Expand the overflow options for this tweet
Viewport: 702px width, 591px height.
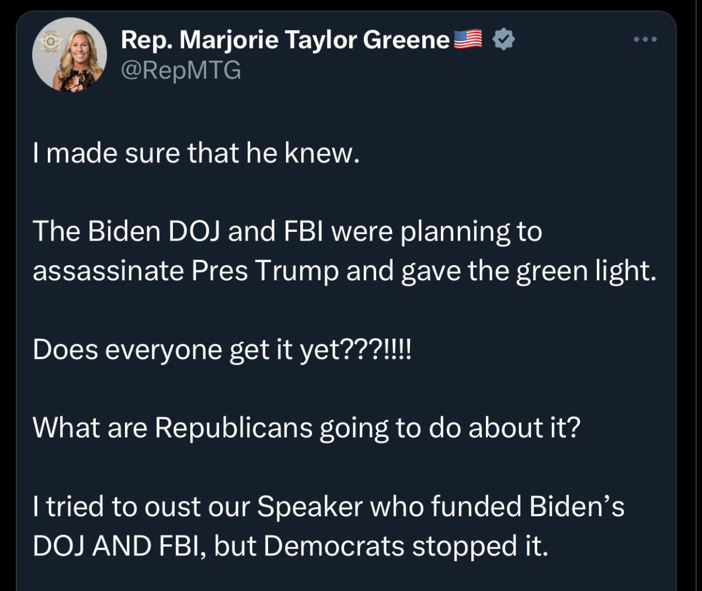tap(645, 39)
